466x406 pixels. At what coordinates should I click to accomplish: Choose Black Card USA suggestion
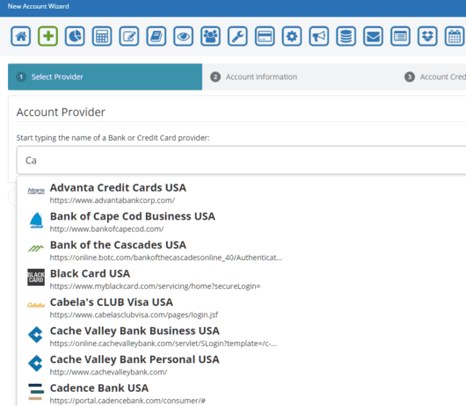pyautogui.click(x=241, y=279)
